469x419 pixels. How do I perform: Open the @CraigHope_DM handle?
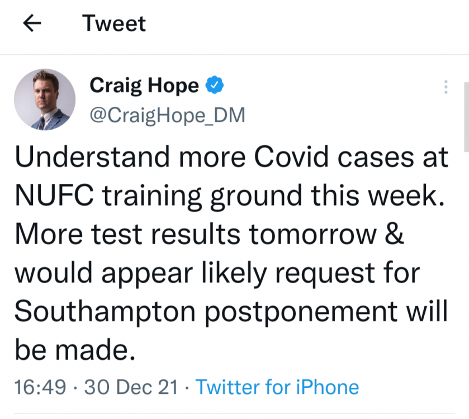pyautogui.click(x=167, y=115)
